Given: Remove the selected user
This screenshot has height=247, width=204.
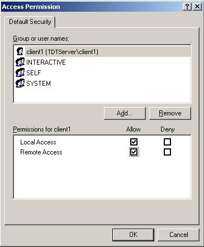Looking at the screenshot, I should tap(170, 113).
